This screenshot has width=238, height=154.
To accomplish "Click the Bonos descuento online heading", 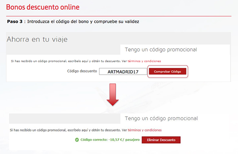I will (x=43, y=7).
